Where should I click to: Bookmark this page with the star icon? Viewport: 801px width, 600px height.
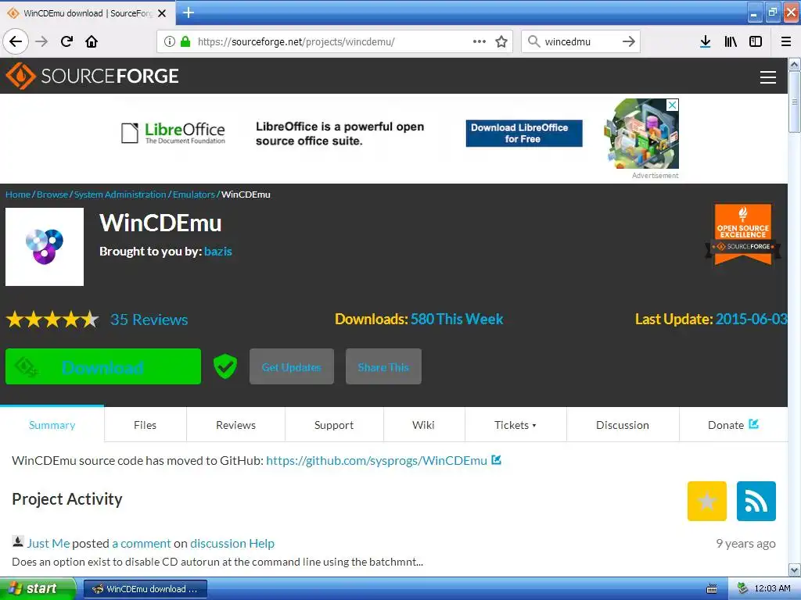(x=501, y=41)
